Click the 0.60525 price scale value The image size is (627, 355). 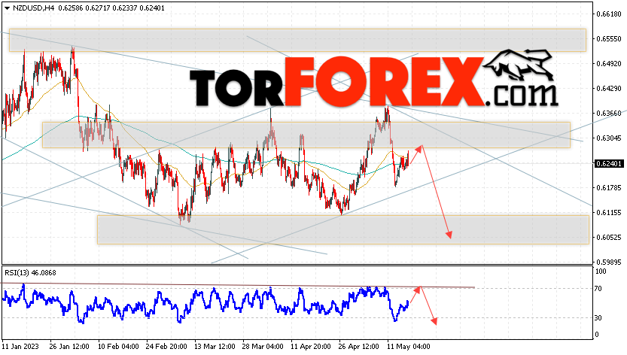click(609, 237)
